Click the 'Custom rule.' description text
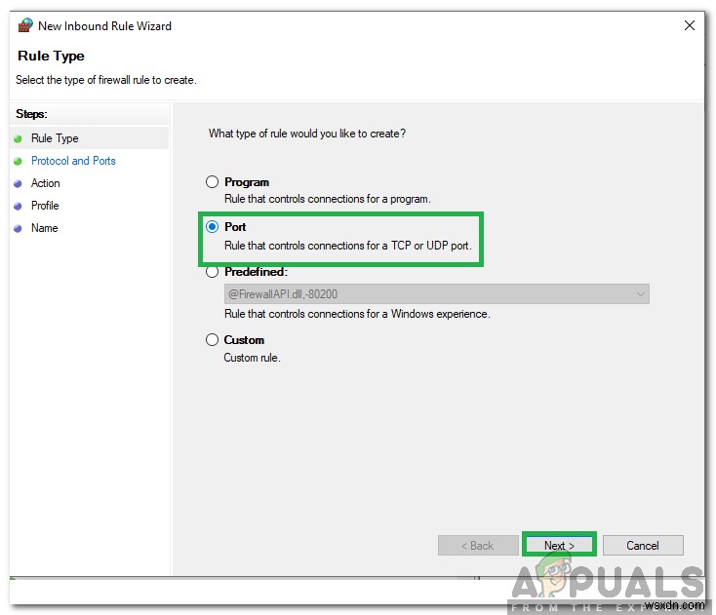716x615 pixels. pos(252,358)
